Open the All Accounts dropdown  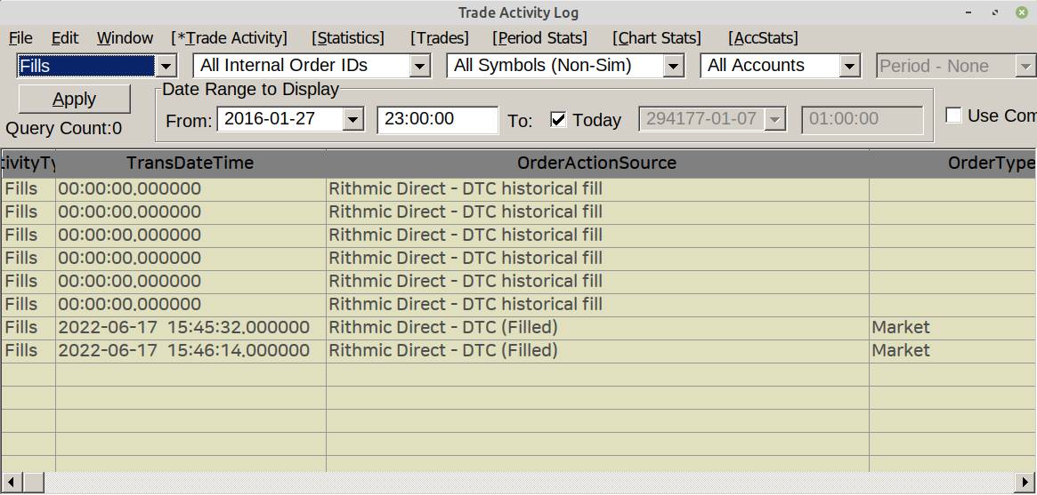pyautogui.click(x=850, y=66)
